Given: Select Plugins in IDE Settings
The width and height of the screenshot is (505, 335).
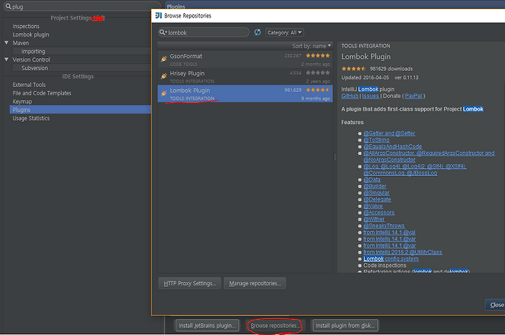Looking at the screenshot, I should click(80, 110).
